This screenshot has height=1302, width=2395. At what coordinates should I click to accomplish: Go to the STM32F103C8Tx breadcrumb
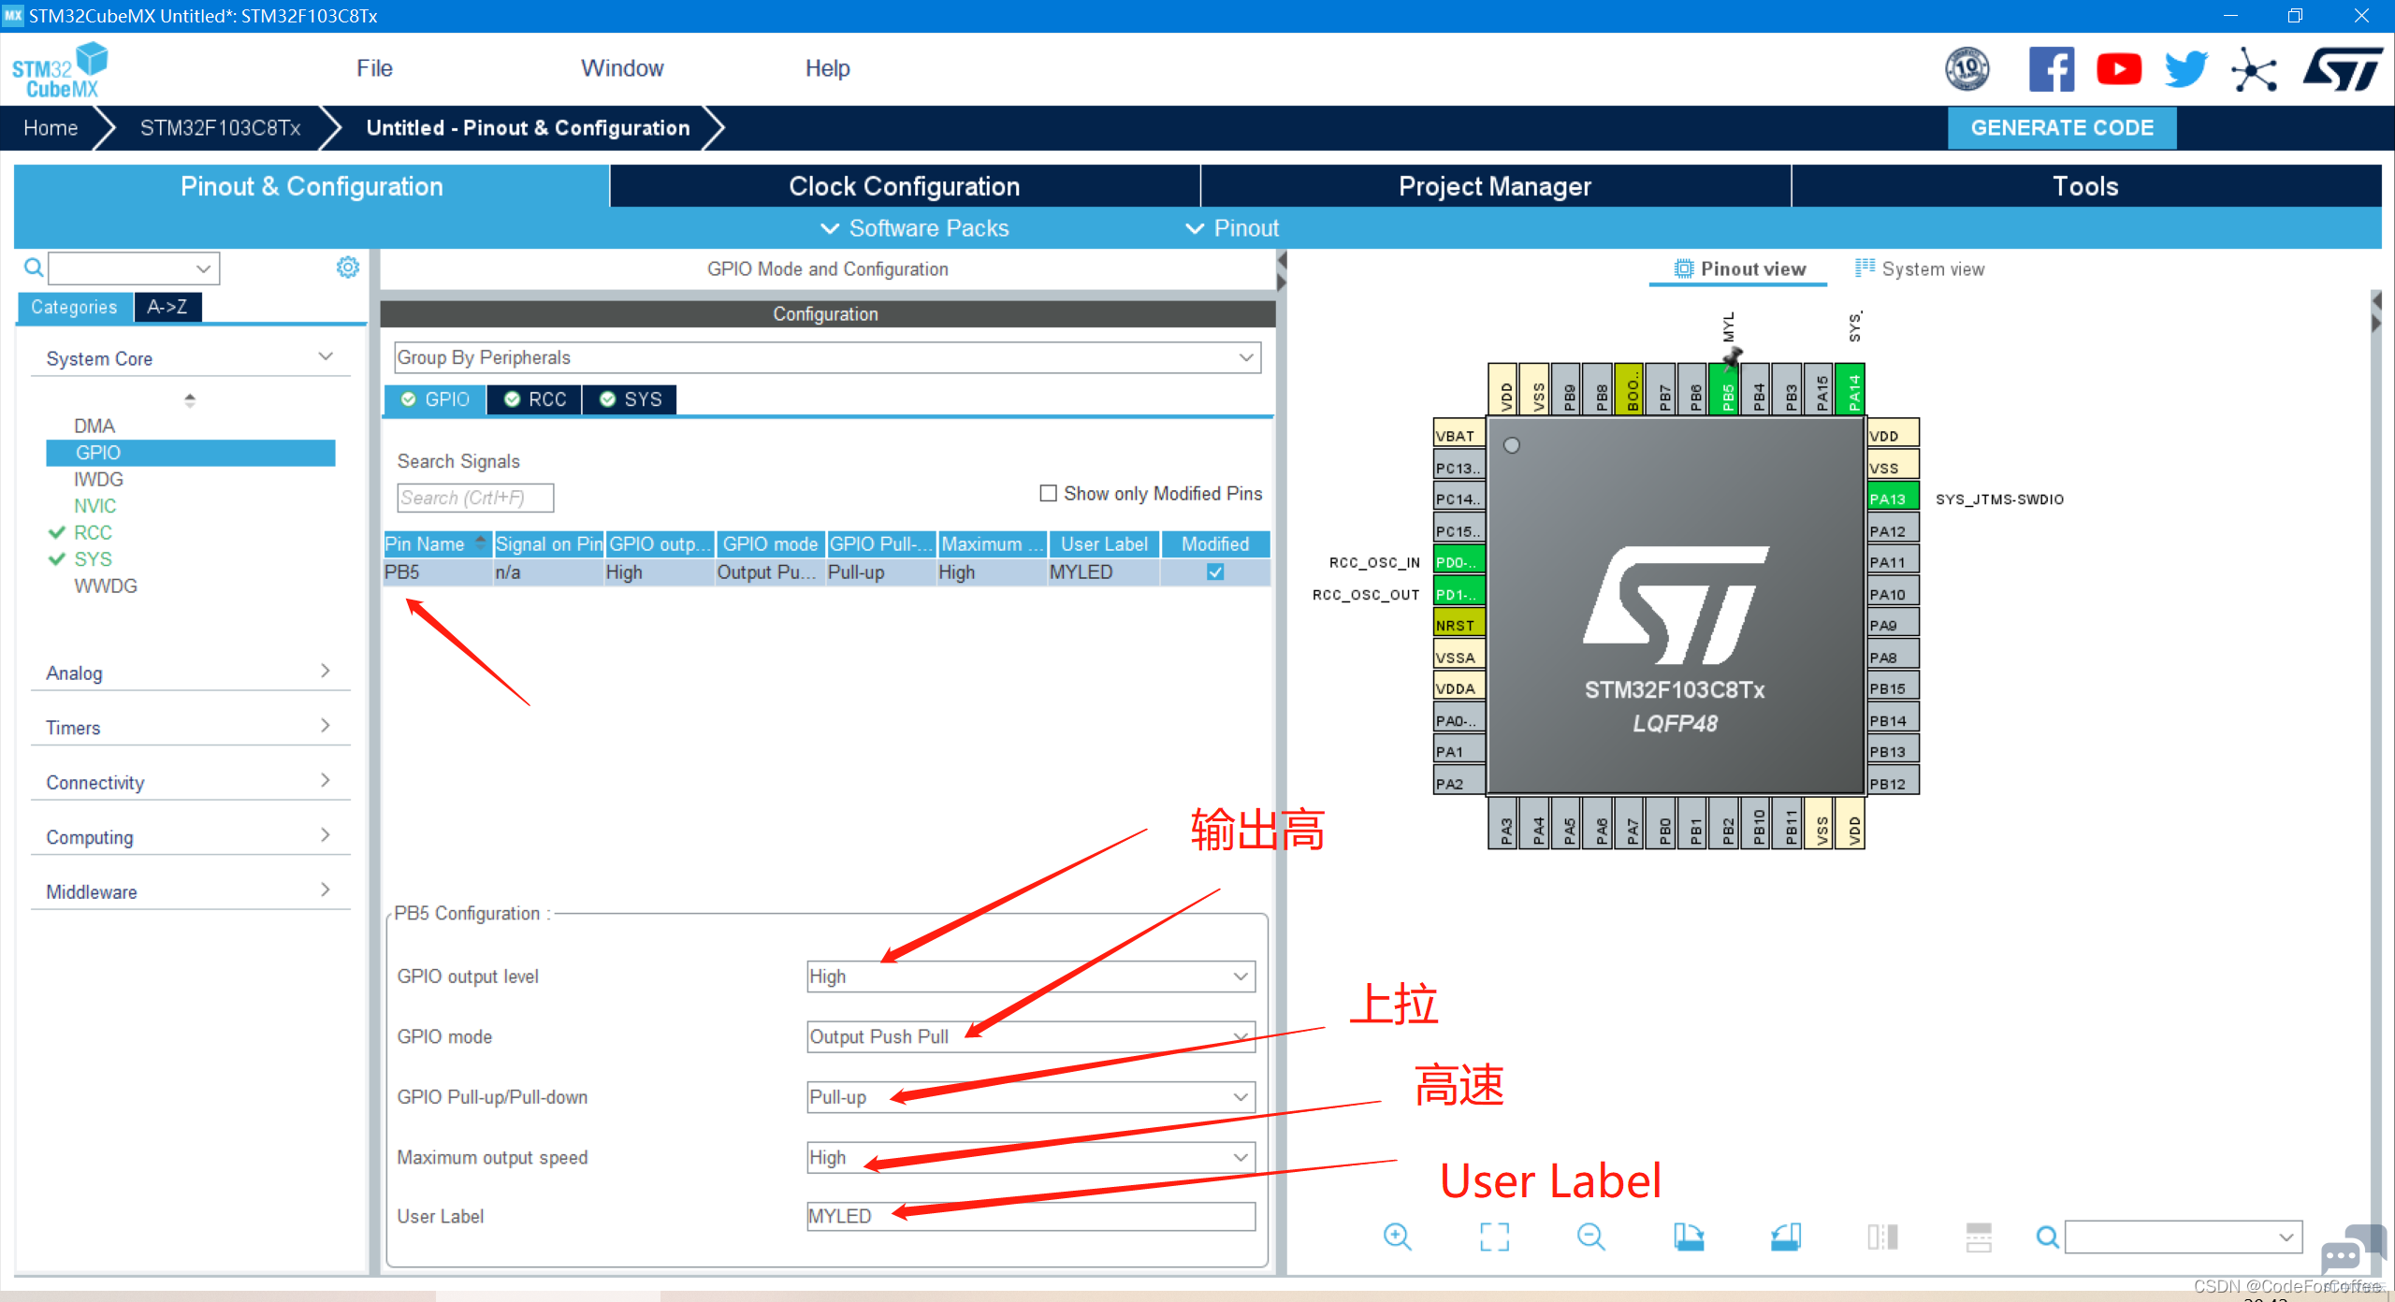coord(221,128)
